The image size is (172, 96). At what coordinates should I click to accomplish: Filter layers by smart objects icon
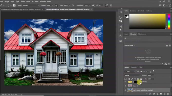[150, 72]
